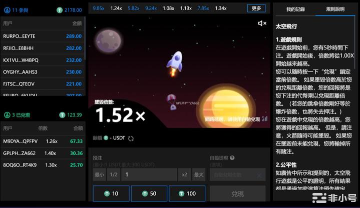The image size is (360, 208).
Task: Click the 兌現 cash out button
Action: click(x=238, y=194)
